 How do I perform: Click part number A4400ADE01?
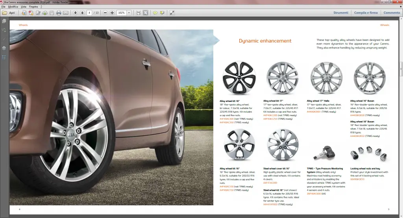(314, 112)
